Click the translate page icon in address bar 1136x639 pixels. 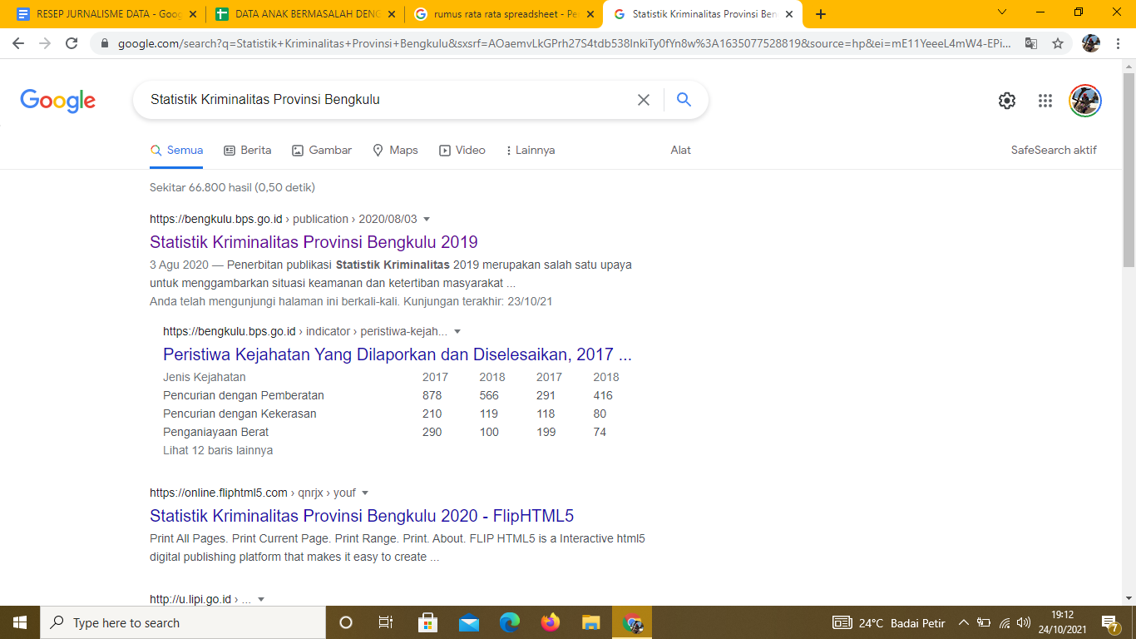pos(1031,44)
